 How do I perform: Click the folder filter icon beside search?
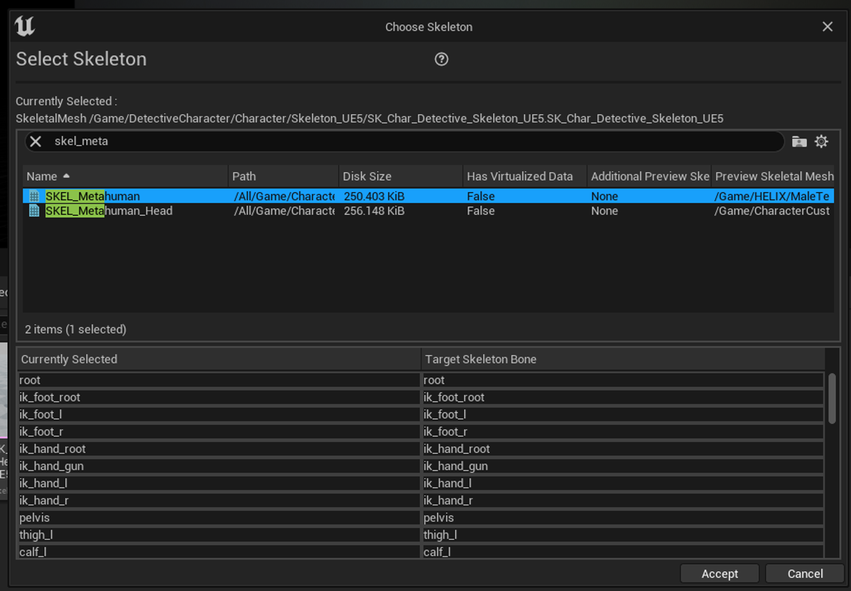799,142
